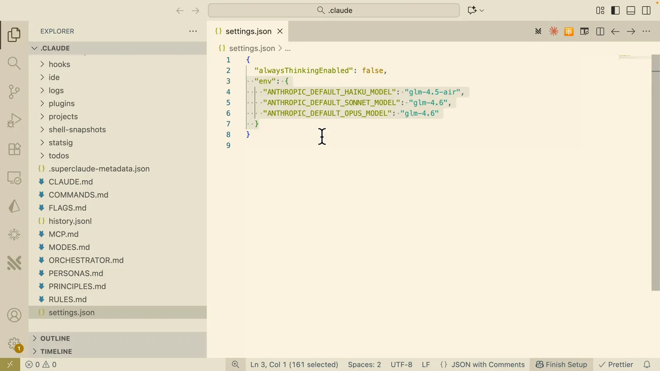Open the Search view in activity bar
660x371 pixels.
(14, 63)
